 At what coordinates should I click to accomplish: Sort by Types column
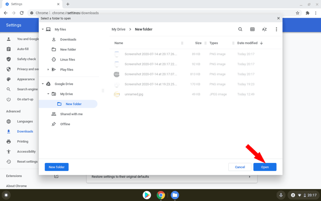click(x=214, y=43)
